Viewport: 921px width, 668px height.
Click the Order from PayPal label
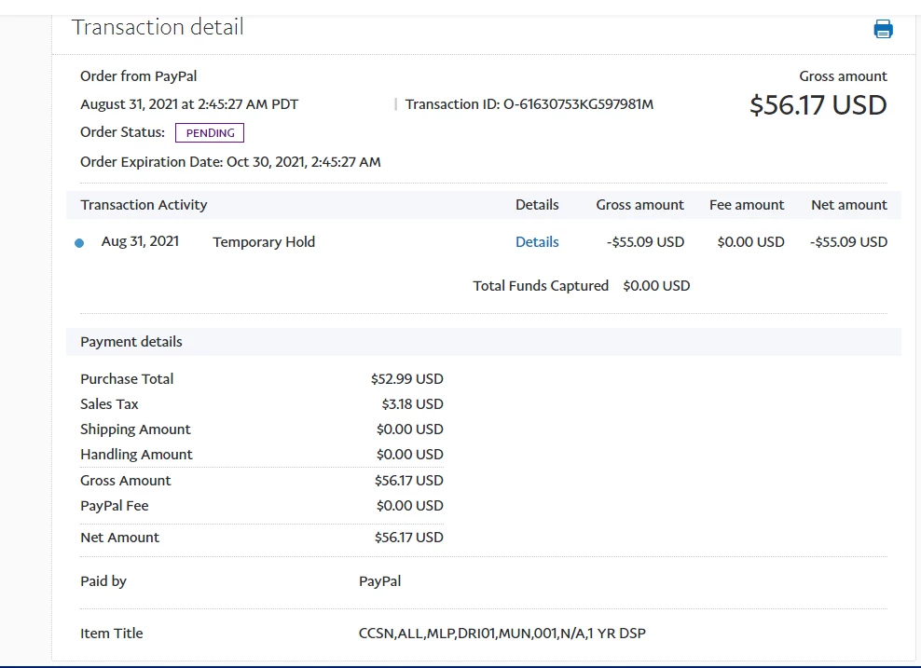(139, 76)
